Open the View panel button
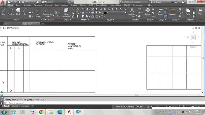The image size is (205, 115). [x=200, y=11]
